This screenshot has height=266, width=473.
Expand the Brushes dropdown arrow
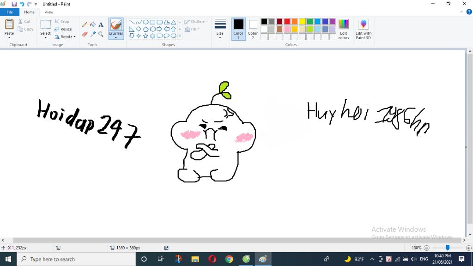116,38
